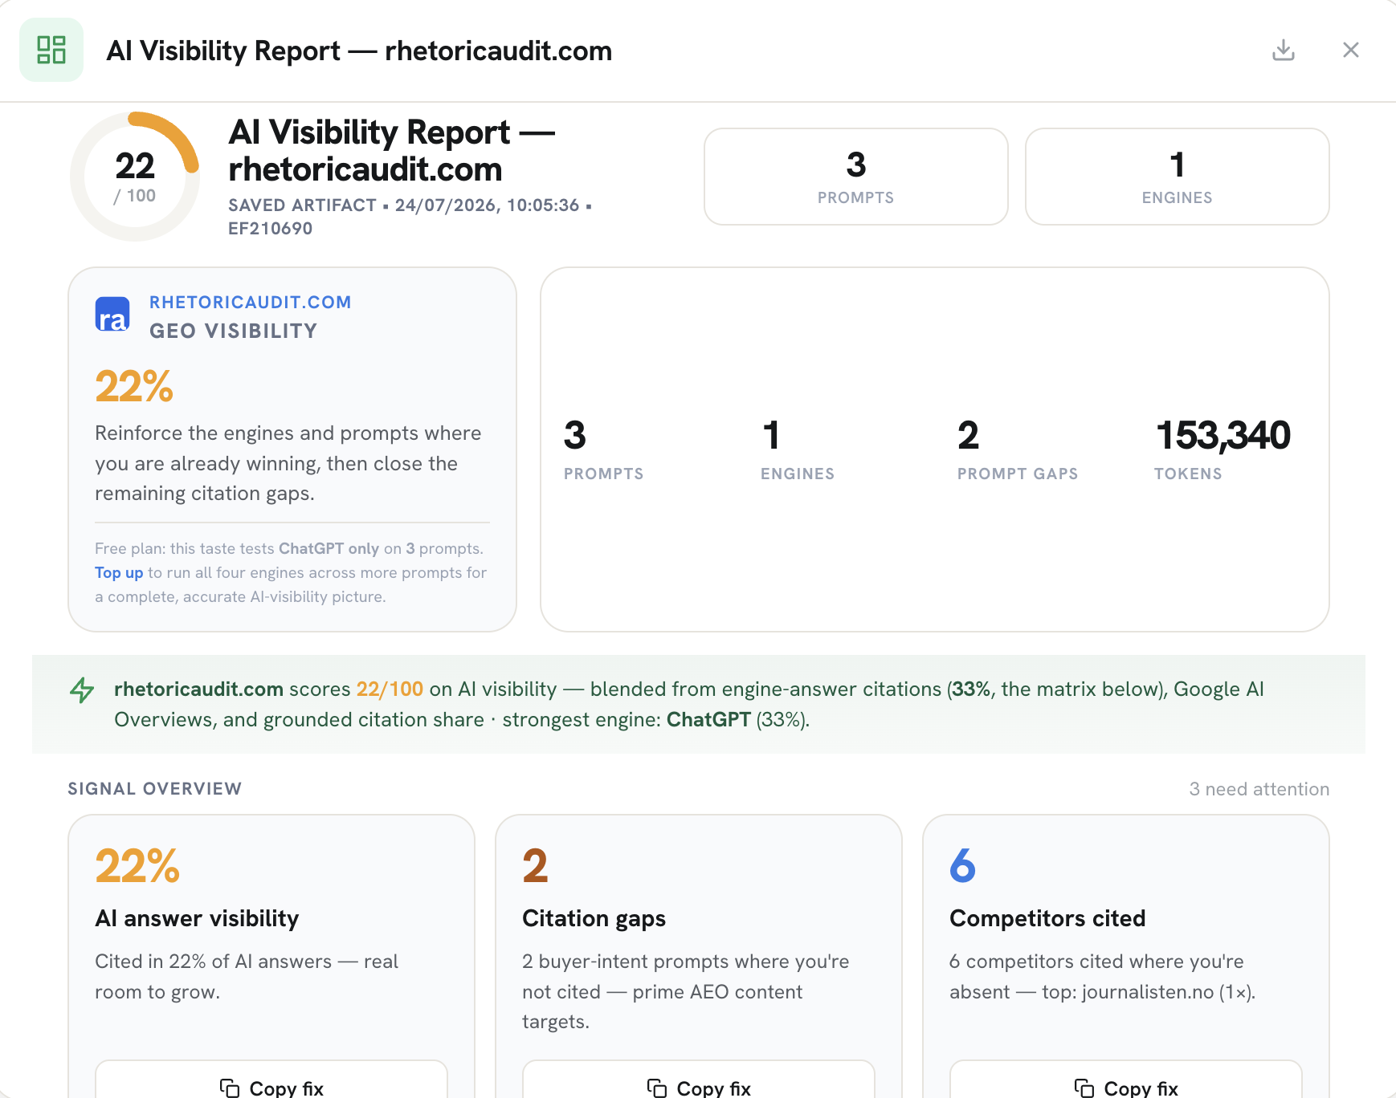The image size is (1396, 1098).
Task: Click the orange 22% GEO visibility value
Action: [134, 386]
